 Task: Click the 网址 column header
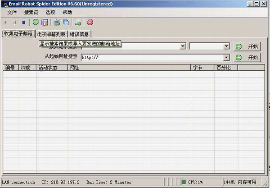[x=129, y=68]
